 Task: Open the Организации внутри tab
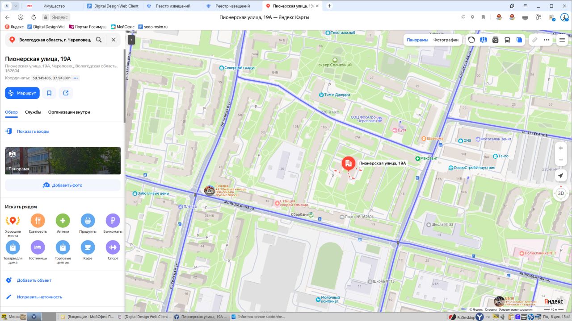[x=69, y=112]
